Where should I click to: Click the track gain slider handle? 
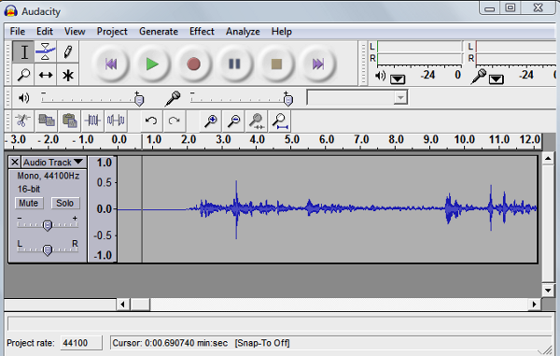point(48,225)
